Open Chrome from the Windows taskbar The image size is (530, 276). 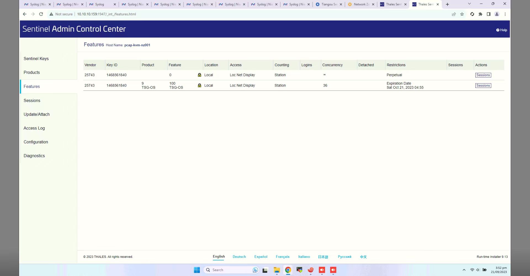(x=288, y=270)
